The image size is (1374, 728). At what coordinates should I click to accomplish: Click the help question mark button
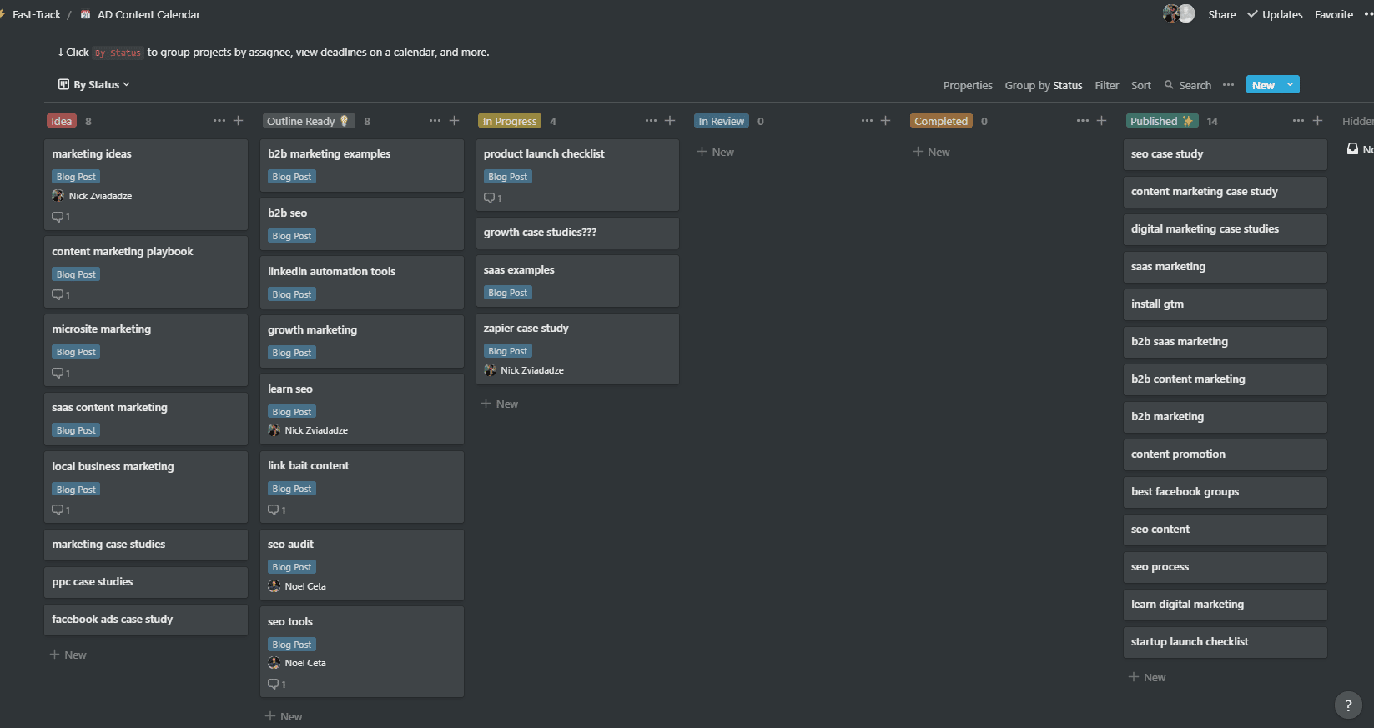(x=1348, y=705)
